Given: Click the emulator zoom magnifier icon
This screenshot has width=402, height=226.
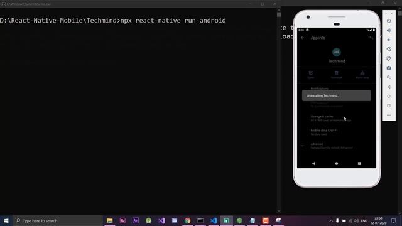Looking at the screenshot, I should click(x=389, y=77).
